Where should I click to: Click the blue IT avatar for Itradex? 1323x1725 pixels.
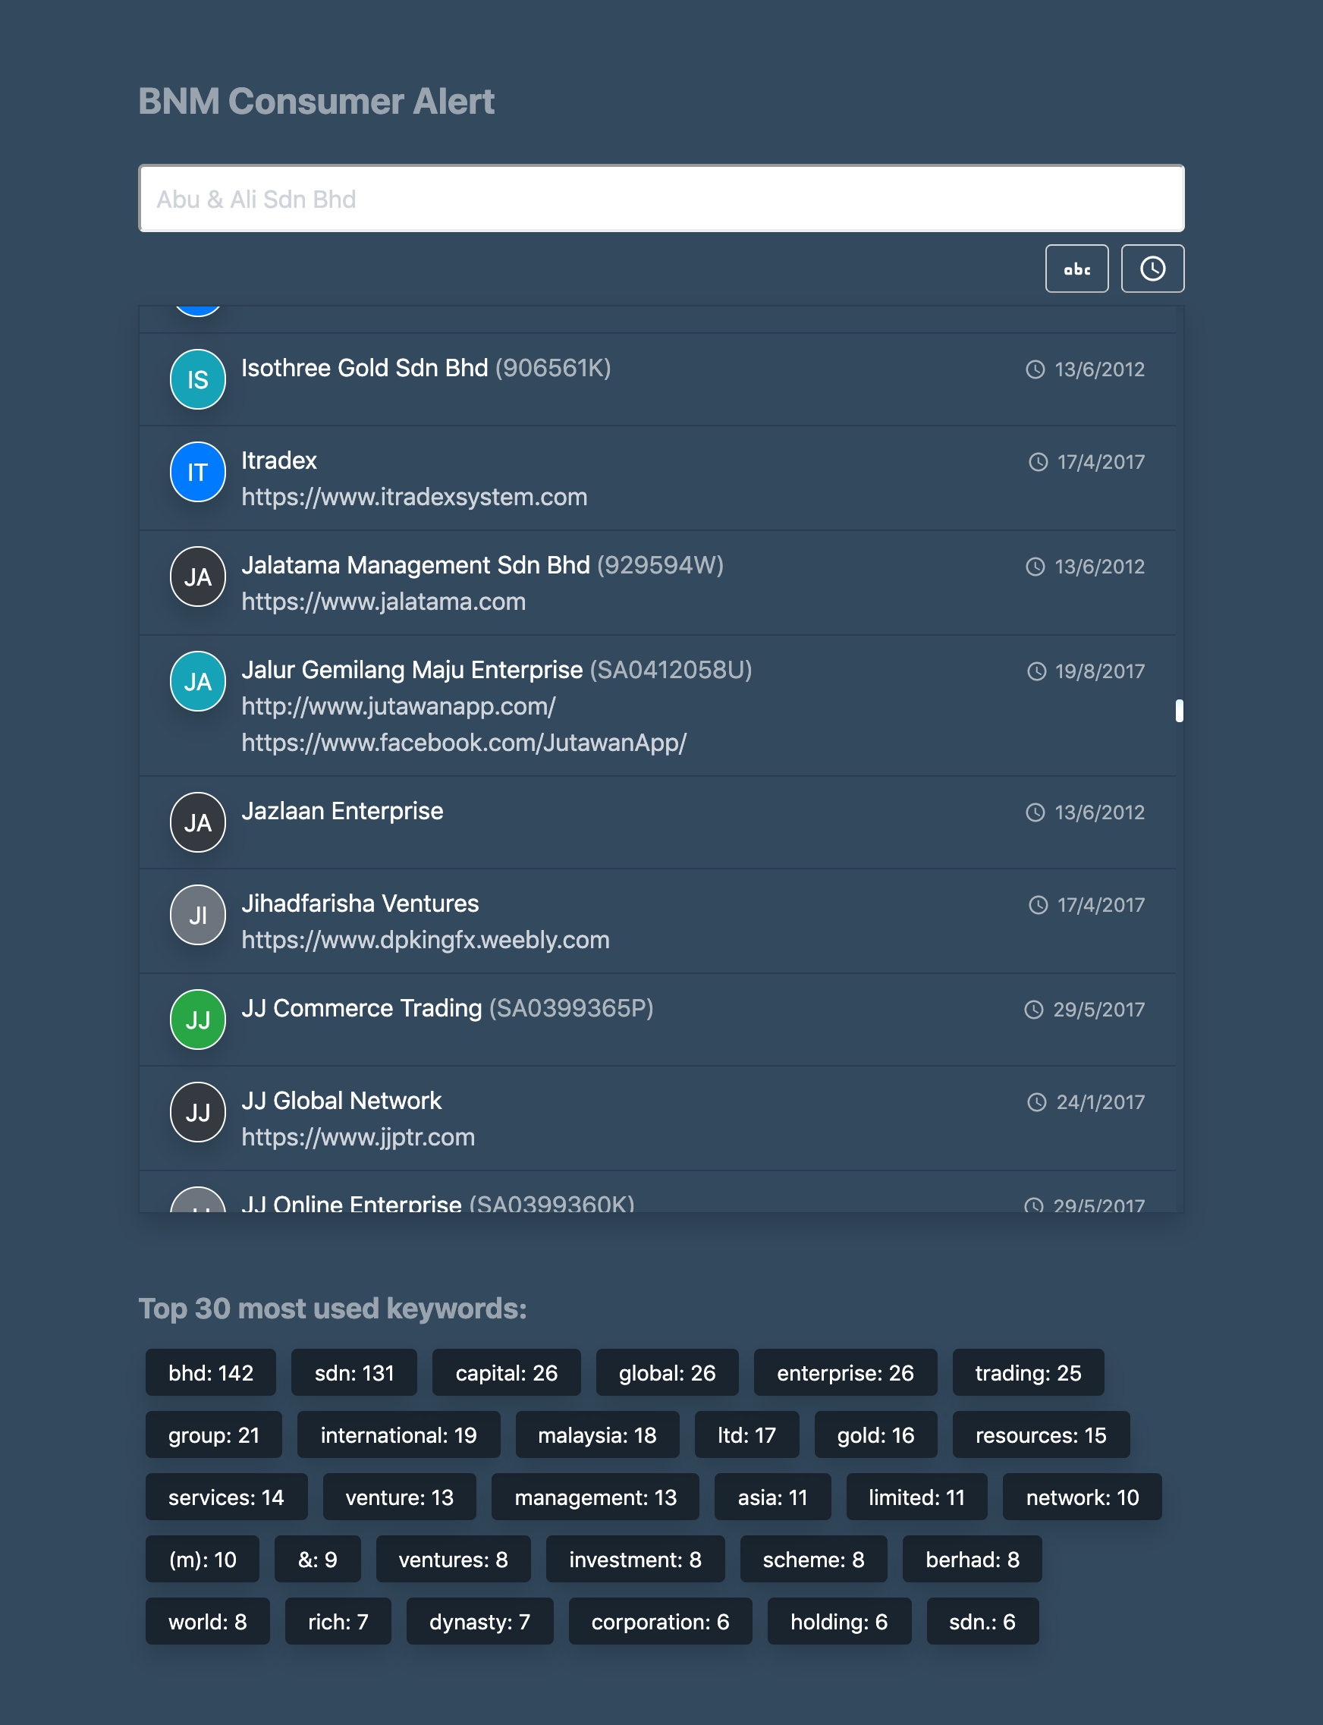coord(198,472)
